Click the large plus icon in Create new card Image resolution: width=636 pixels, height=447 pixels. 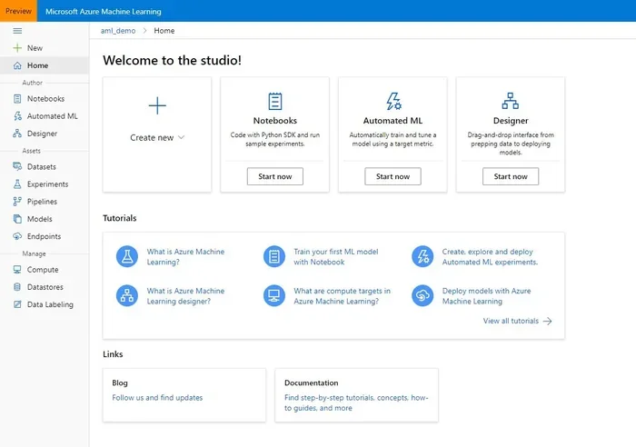[x=157, y=106]
